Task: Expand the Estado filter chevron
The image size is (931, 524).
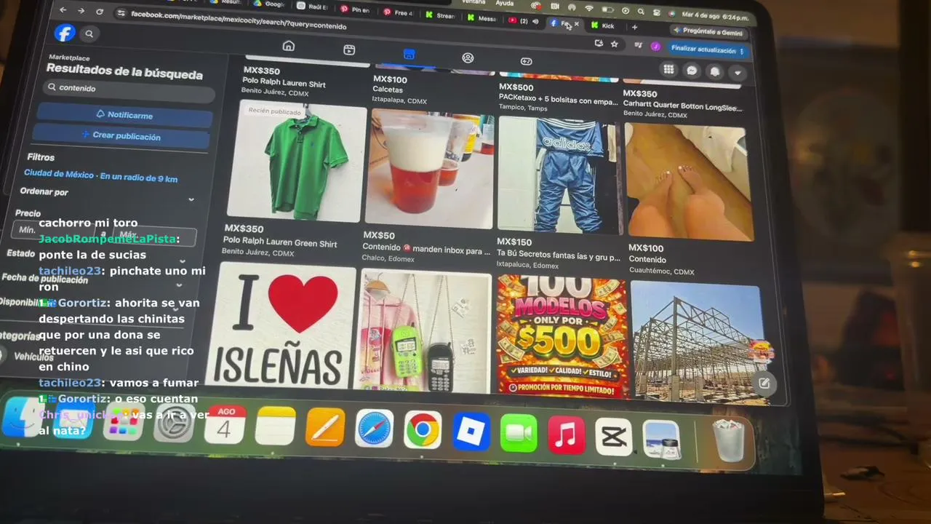Action: pos(182,261)
